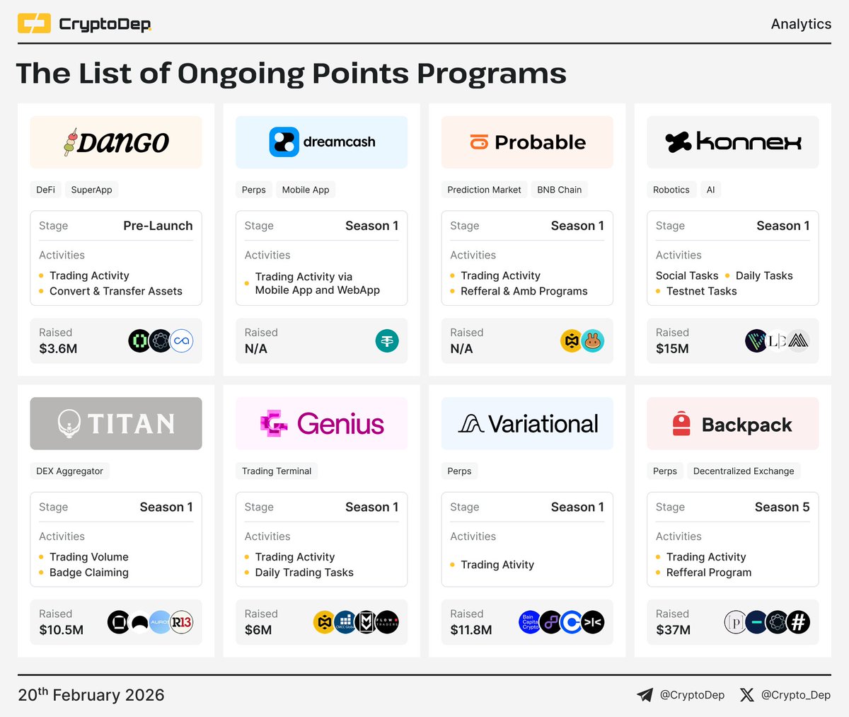Click the CryptoDep logo icon
849x717 pixels.
click(x=34, y=23)
